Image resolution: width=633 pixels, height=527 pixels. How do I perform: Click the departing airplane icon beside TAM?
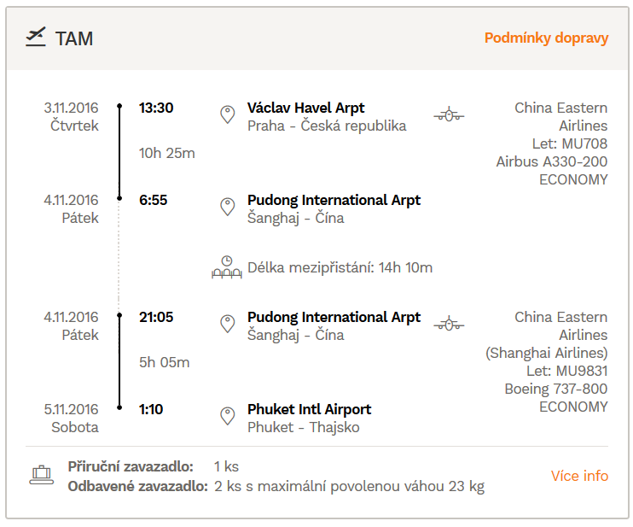(36, 38)
